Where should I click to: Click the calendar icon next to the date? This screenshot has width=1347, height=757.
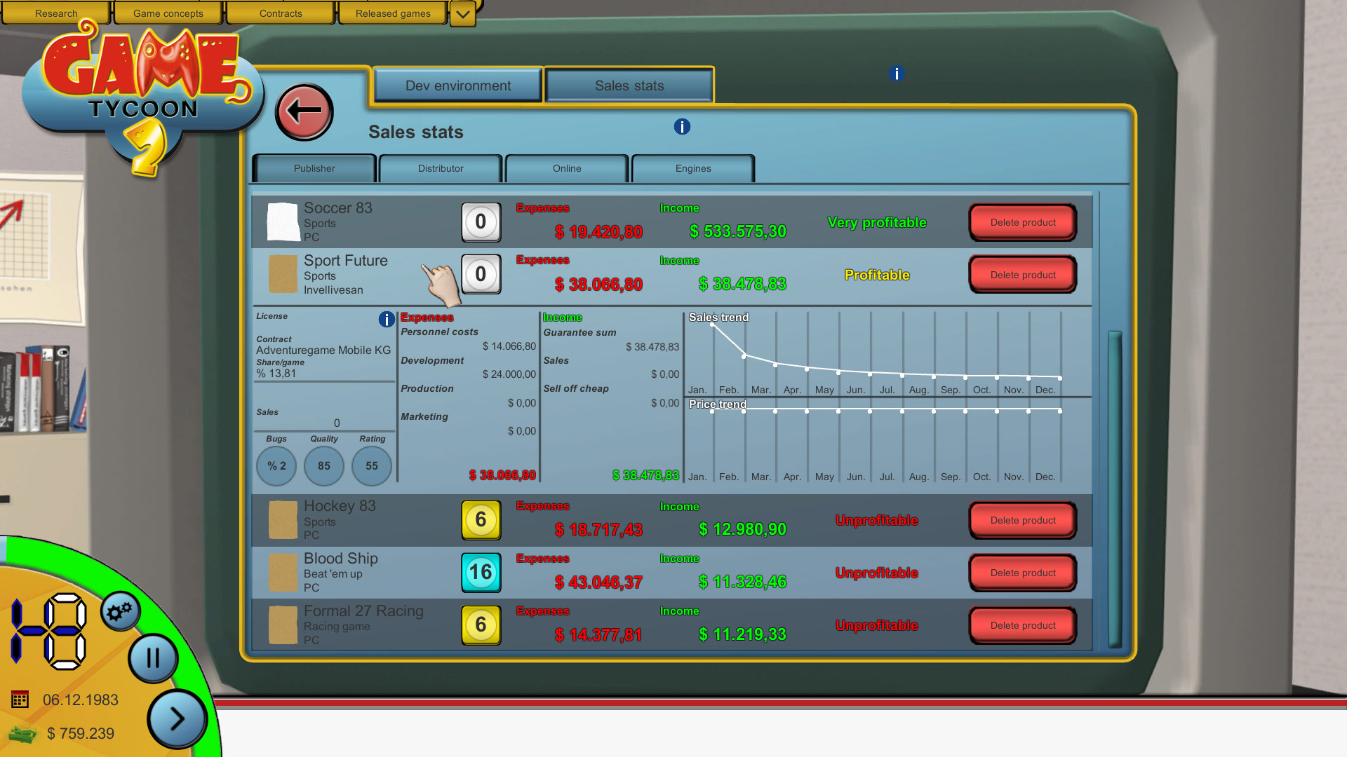pos(20,699)
